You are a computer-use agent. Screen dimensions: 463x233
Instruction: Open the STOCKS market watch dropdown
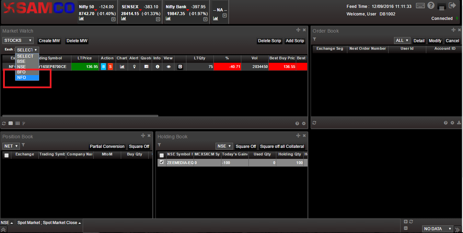(x=18, y=40)
